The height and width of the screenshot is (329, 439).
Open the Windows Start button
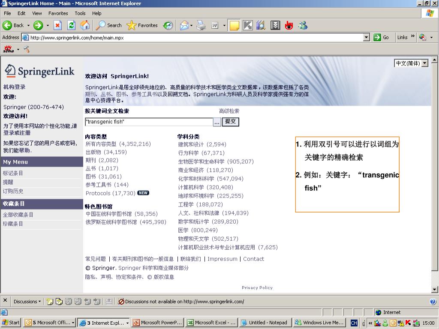click(11, 323)
